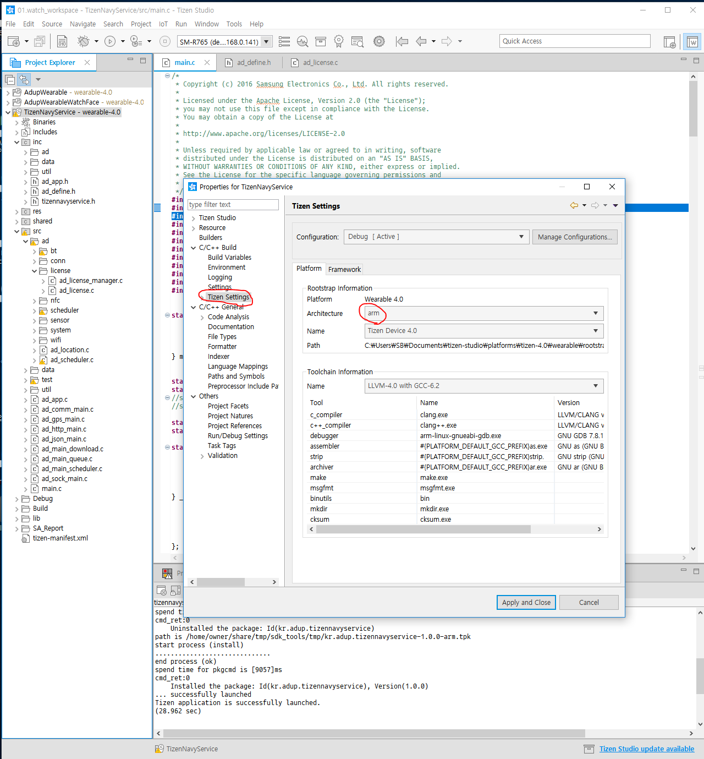
Task: Select Tizen Settings in properties tree
Action: tap(228, 297)
